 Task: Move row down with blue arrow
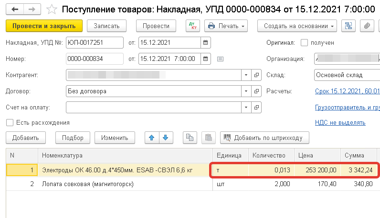166,138
